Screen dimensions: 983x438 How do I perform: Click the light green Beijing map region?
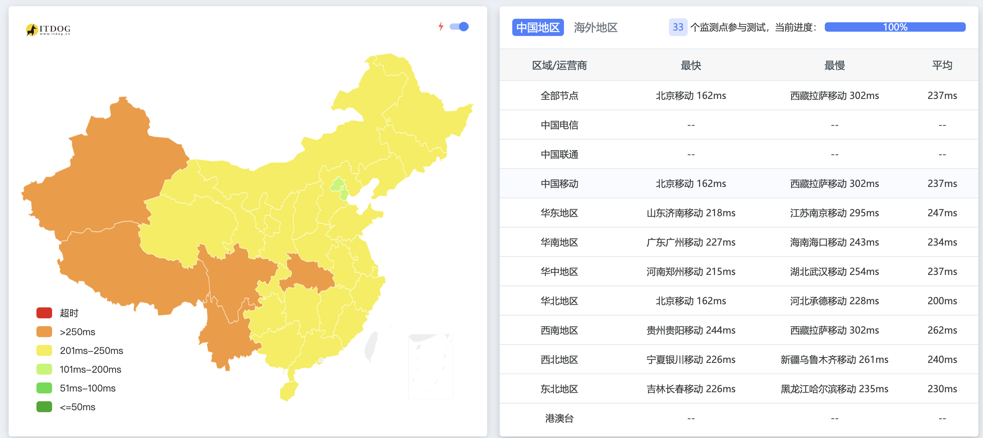338,184
